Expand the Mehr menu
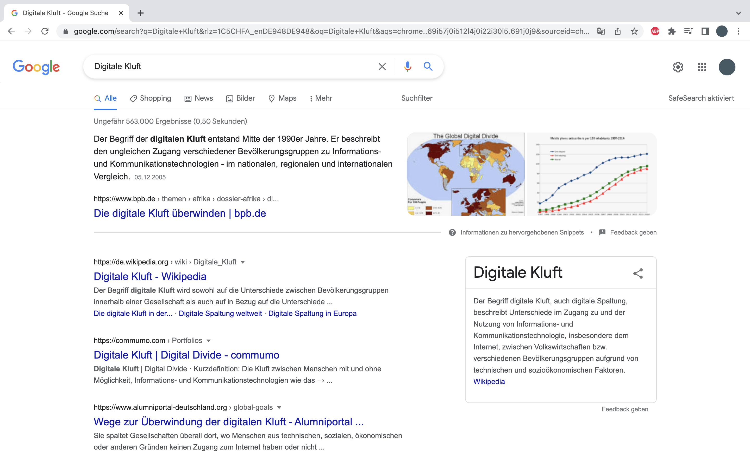The width and height of the screenshot is (750, 468). pyautogui.click(x=321, y=99)
